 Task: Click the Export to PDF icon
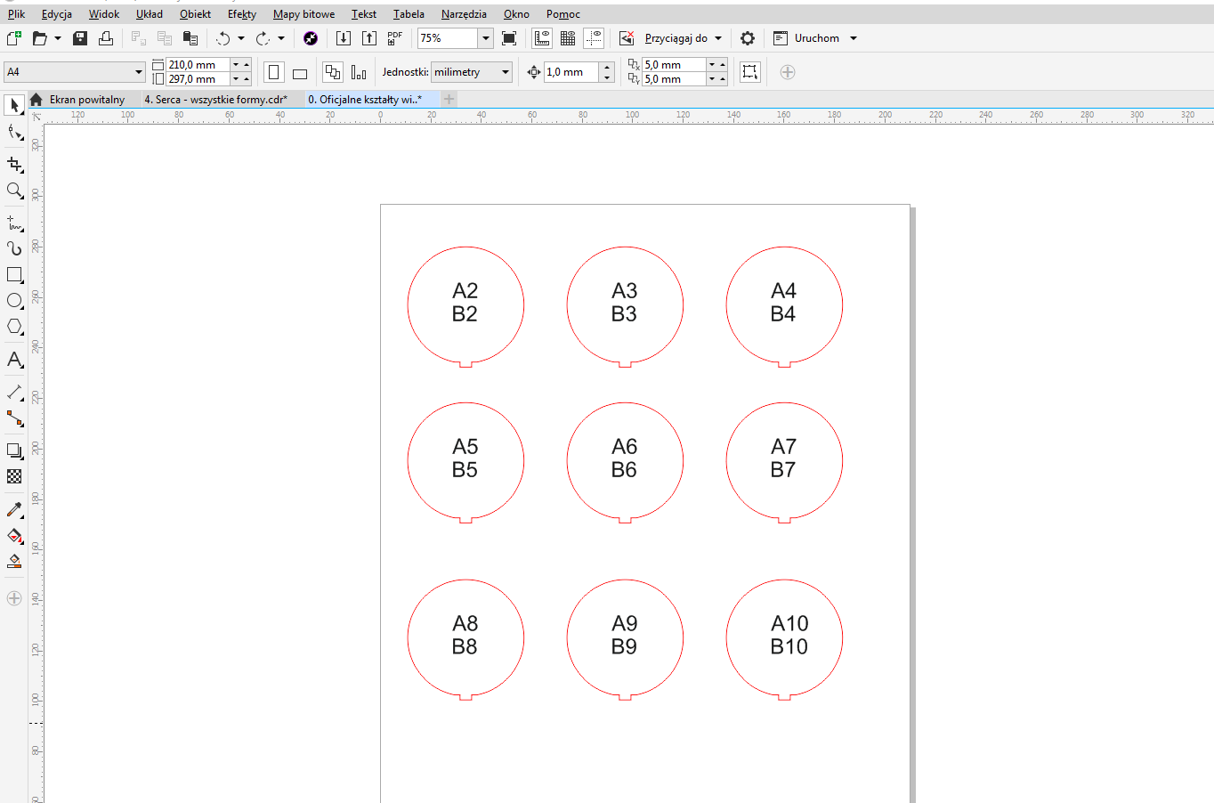pyautogui.click(x=394, y=38)
